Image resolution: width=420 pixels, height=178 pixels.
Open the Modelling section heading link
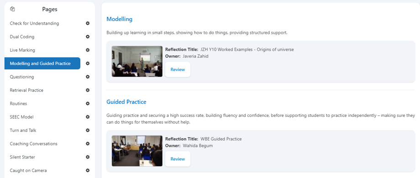[x=120, y=19]
